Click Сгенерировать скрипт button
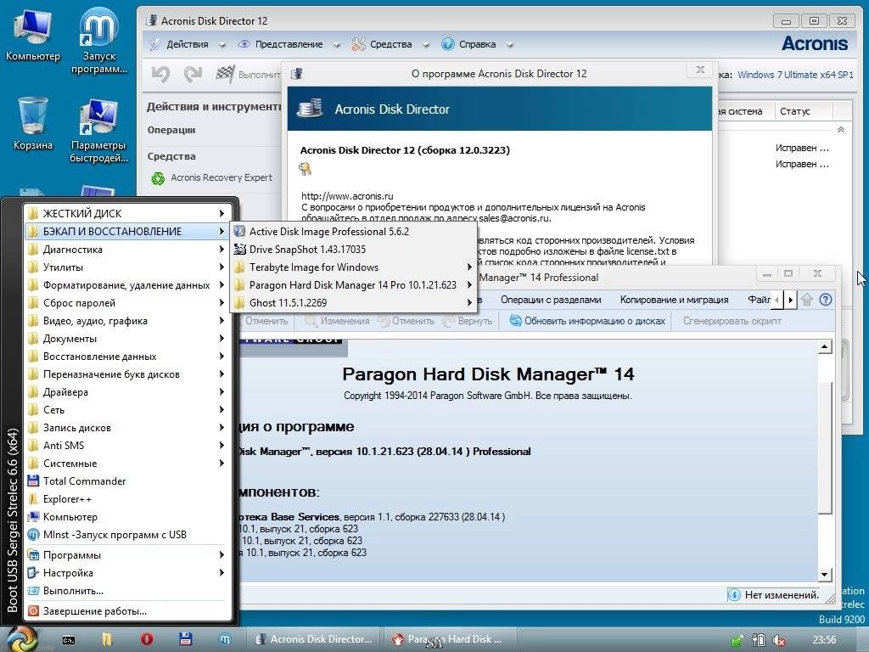This screenshot has height=652, width=869. click(732, 321)
